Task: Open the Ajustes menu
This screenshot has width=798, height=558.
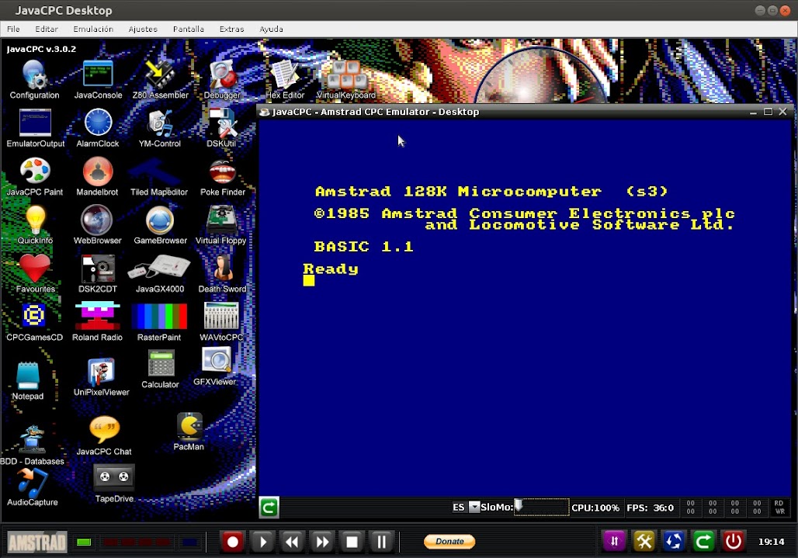Action: click(143, 29)
